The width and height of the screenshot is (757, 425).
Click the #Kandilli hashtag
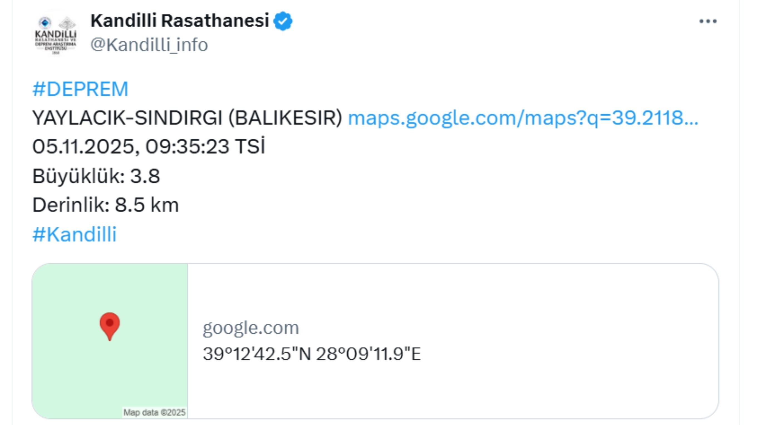pos(74,235)
